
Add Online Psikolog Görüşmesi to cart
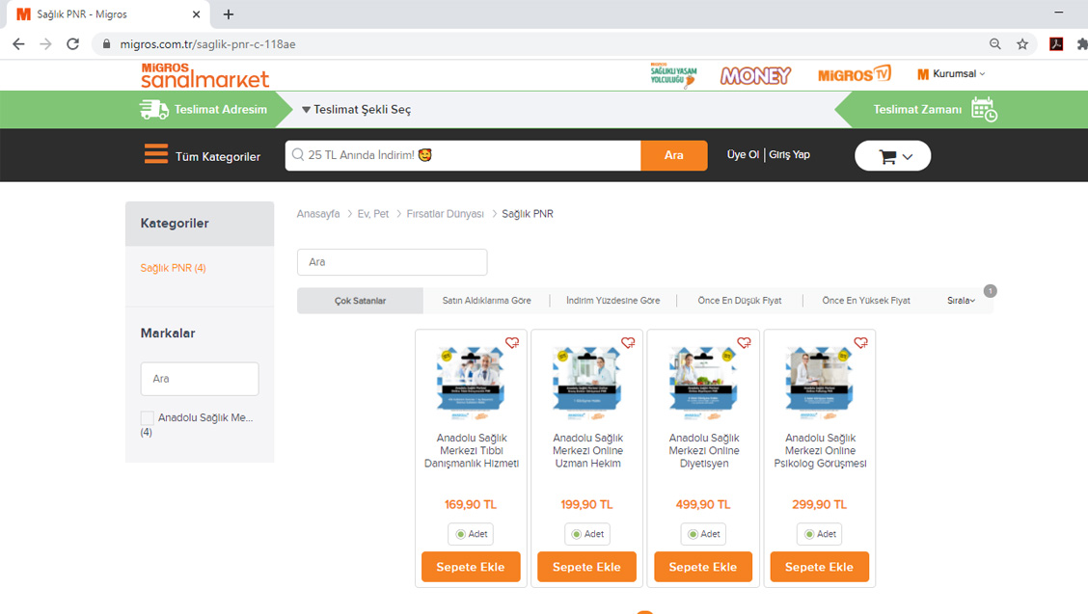[x=820, y=567]
